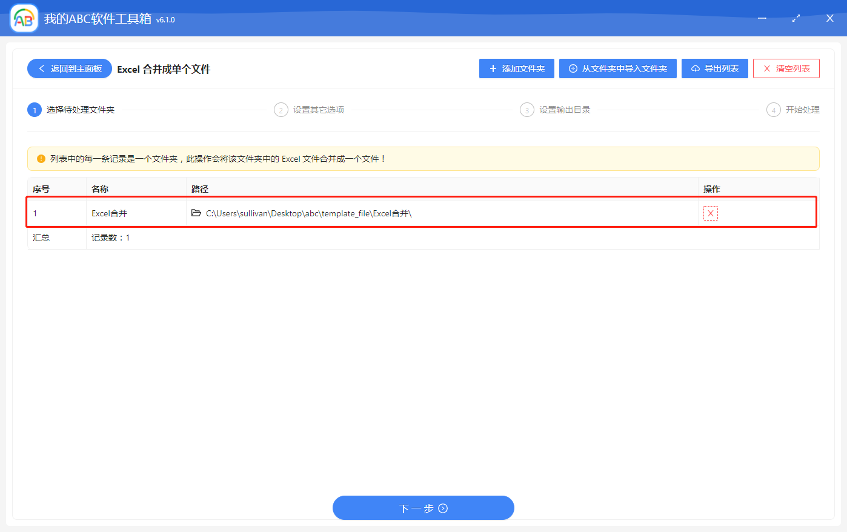Click the orange warning icon in the notice banner

coord(41,158)
